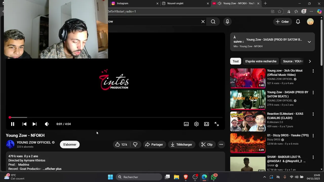Mute the video with the volume icon

tap(47, 124)
